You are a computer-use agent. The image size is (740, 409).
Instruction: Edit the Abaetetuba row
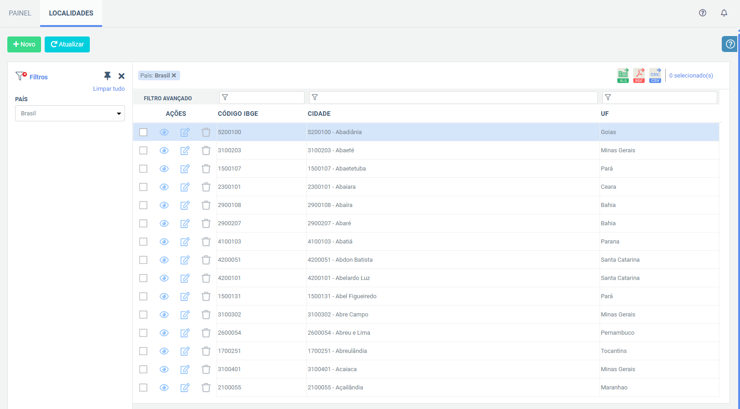185,169
